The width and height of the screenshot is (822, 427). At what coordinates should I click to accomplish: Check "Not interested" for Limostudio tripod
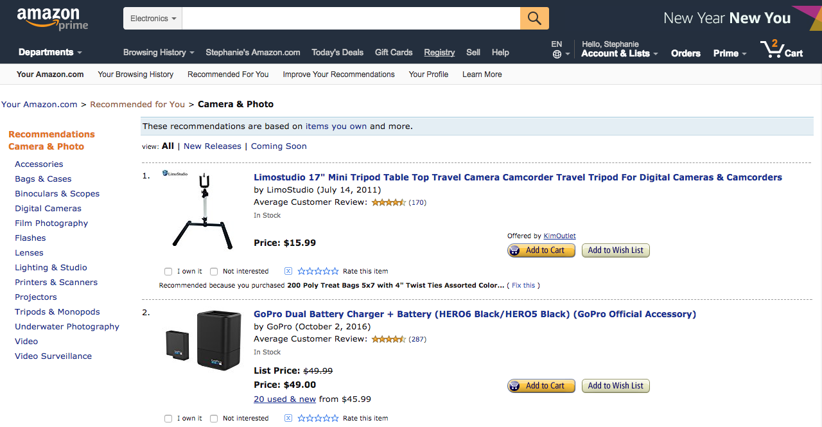(214, 272)
